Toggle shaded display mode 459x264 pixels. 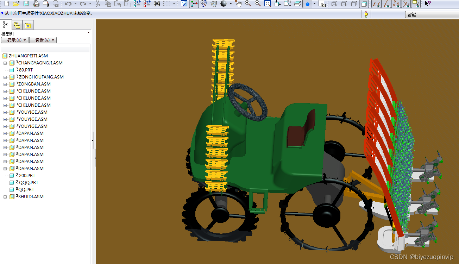(364, 4)
